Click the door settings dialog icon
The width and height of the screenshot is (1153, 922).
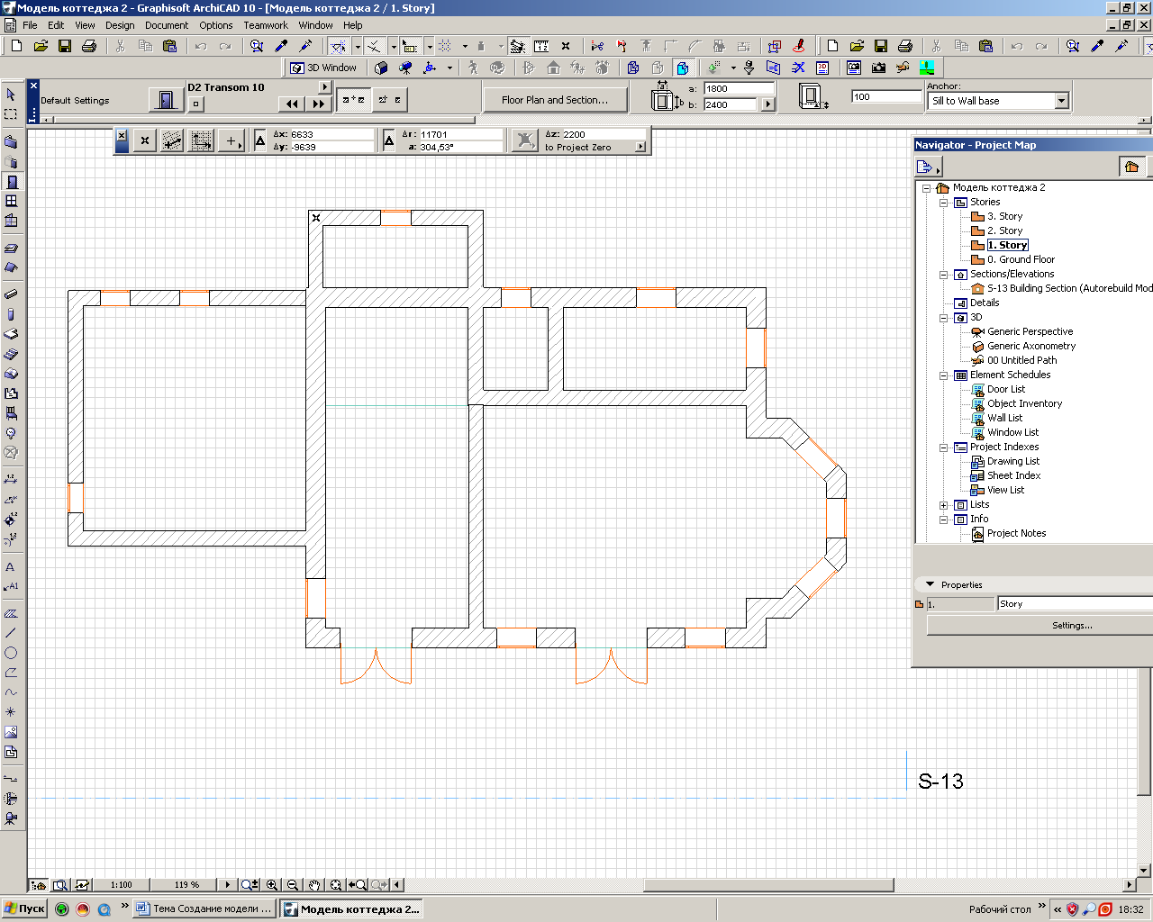click(x=165, y=99)
